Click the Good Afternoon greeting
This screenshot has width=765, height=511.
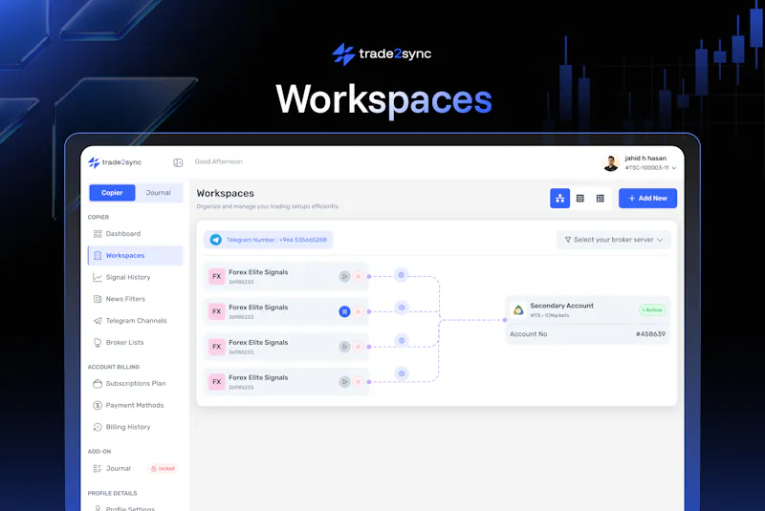[219, 161]
